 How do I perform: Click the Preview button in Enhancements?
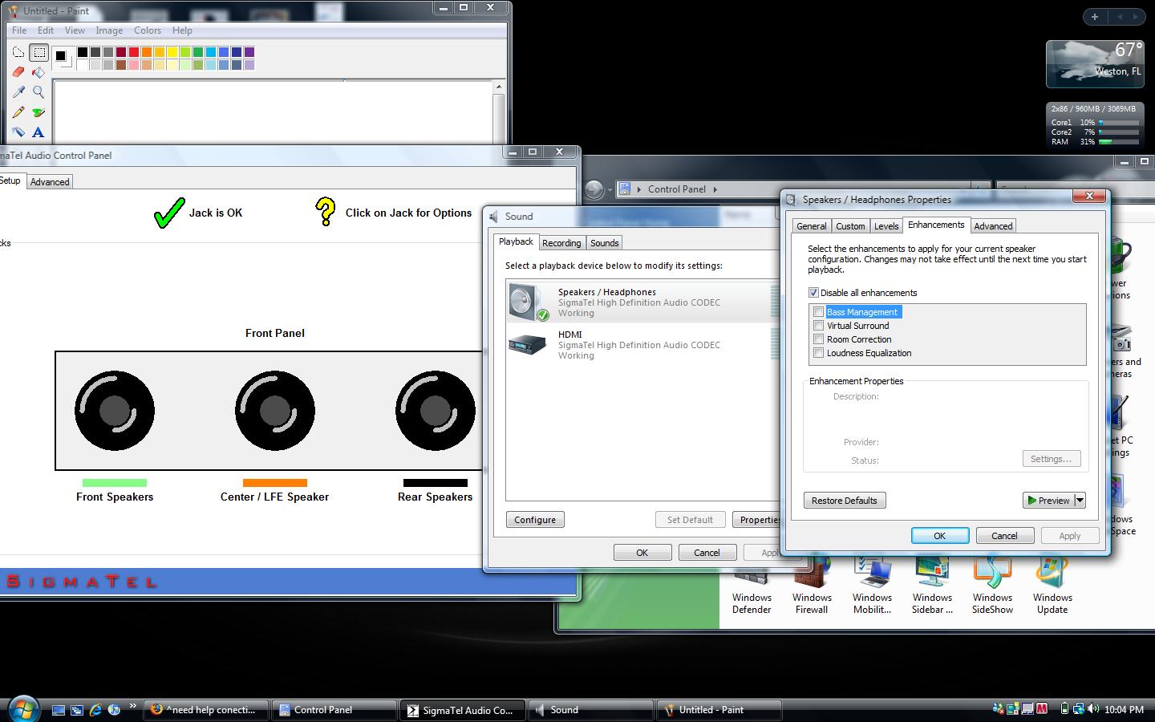[1048, 501]
